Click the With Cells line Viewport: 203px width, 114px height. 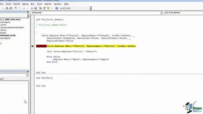pos(53,57)
